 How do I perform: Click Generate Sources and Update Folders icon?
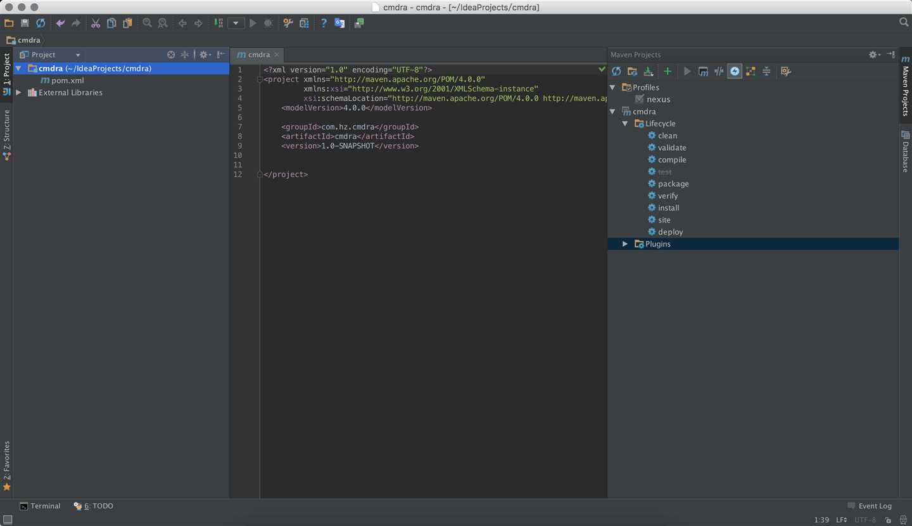[x=632, y=72]
